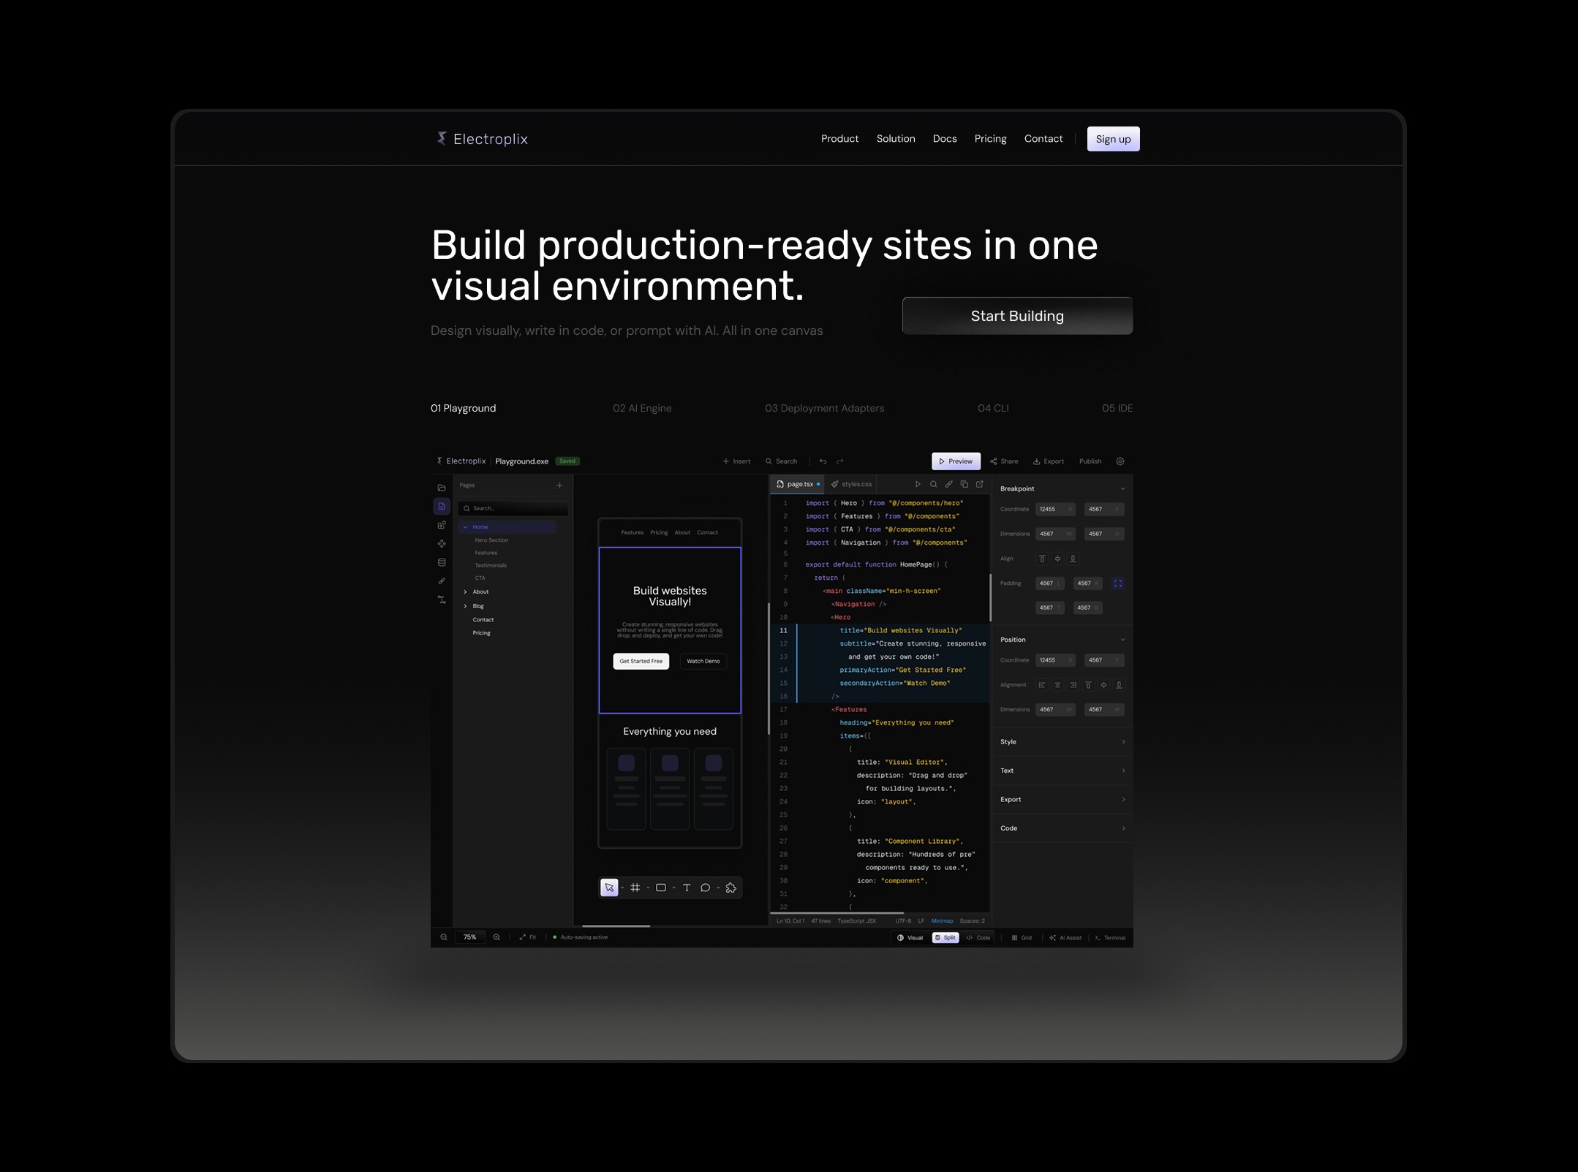Expand the Style properties section

coord(1062,741)
